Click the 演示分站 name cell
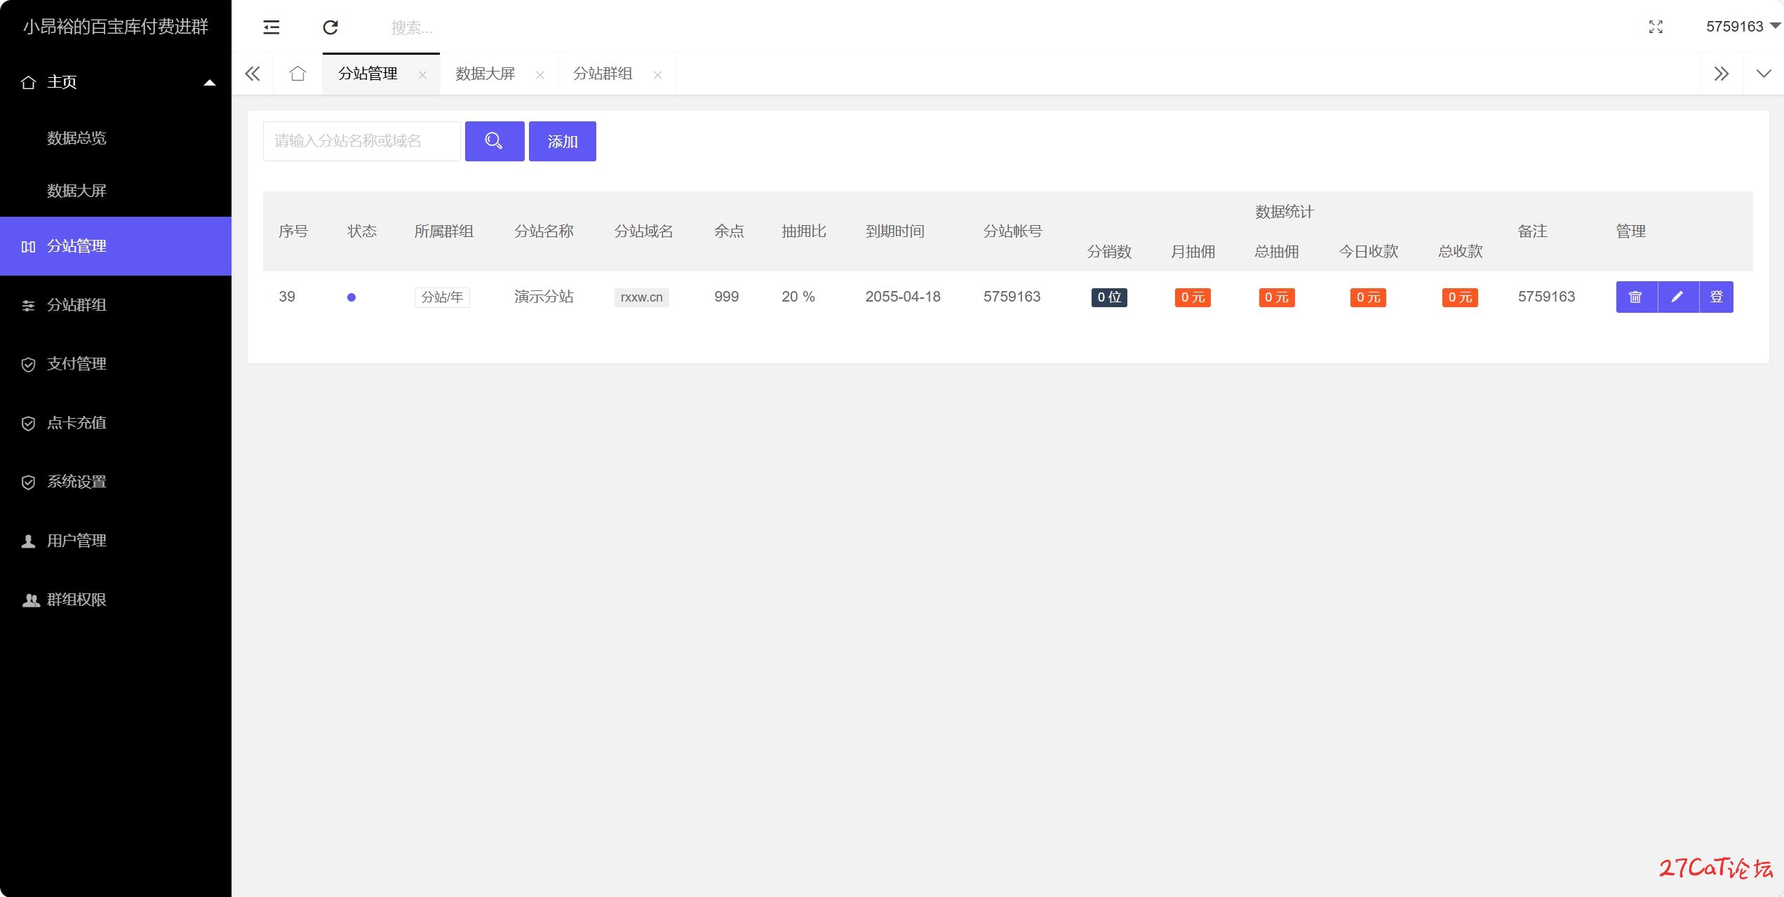Image resolution: width=1784 pixels, height=897 pixels. coord(544,297)
